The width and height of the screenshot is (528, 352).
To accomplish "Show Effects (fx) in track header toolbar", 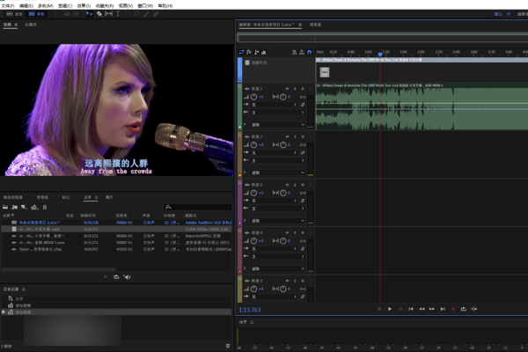I will 249,52.
